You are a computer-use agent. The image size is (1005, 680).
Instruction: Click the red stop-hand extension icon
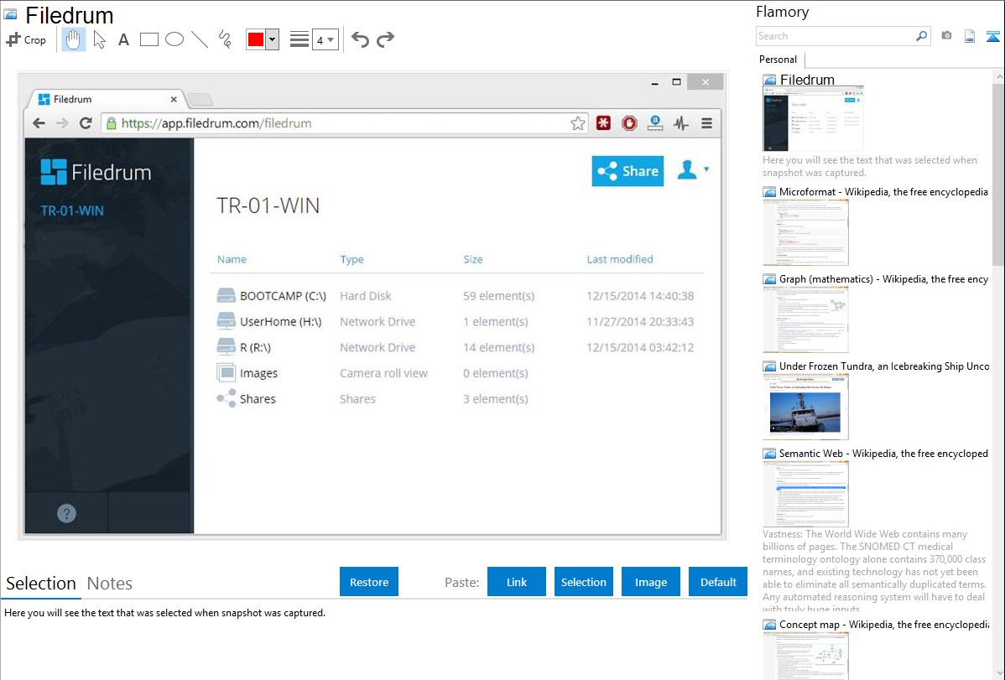tap(629, 123)
